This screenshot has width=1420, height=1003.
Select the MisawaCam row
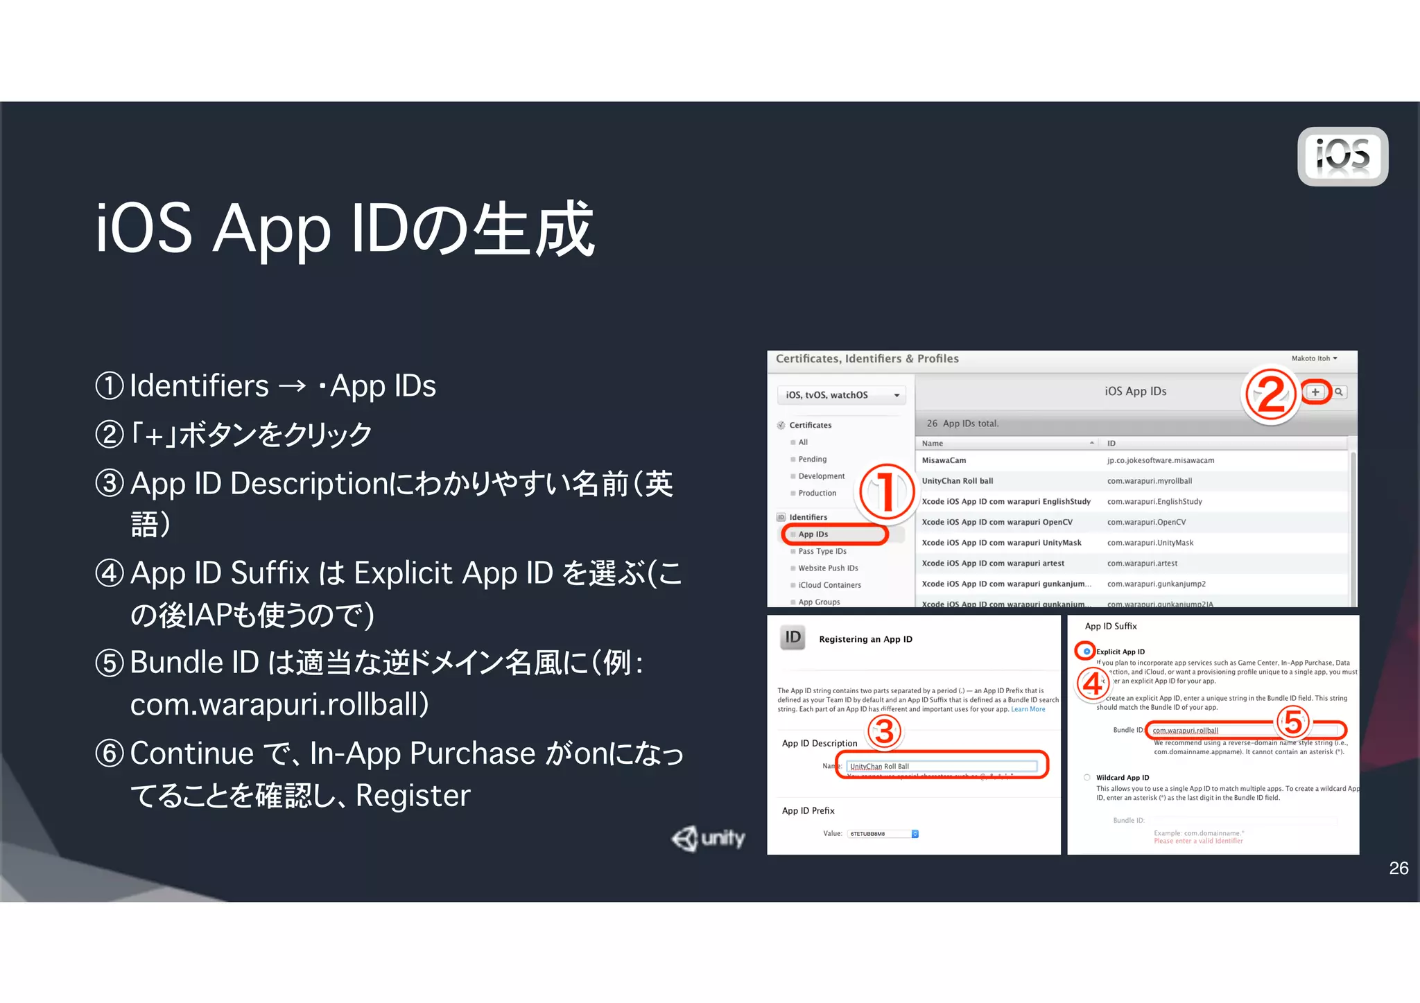click(x=1132, y=460)
